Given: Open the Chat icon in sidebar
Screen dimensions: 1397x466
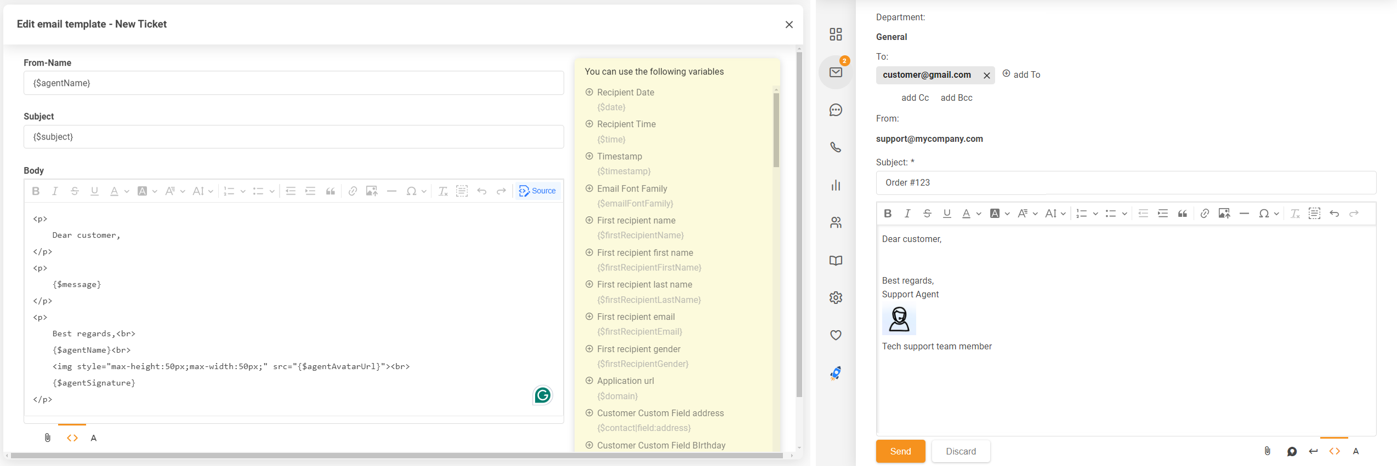Looking at the screenshot, I should (x=836, y=110).
